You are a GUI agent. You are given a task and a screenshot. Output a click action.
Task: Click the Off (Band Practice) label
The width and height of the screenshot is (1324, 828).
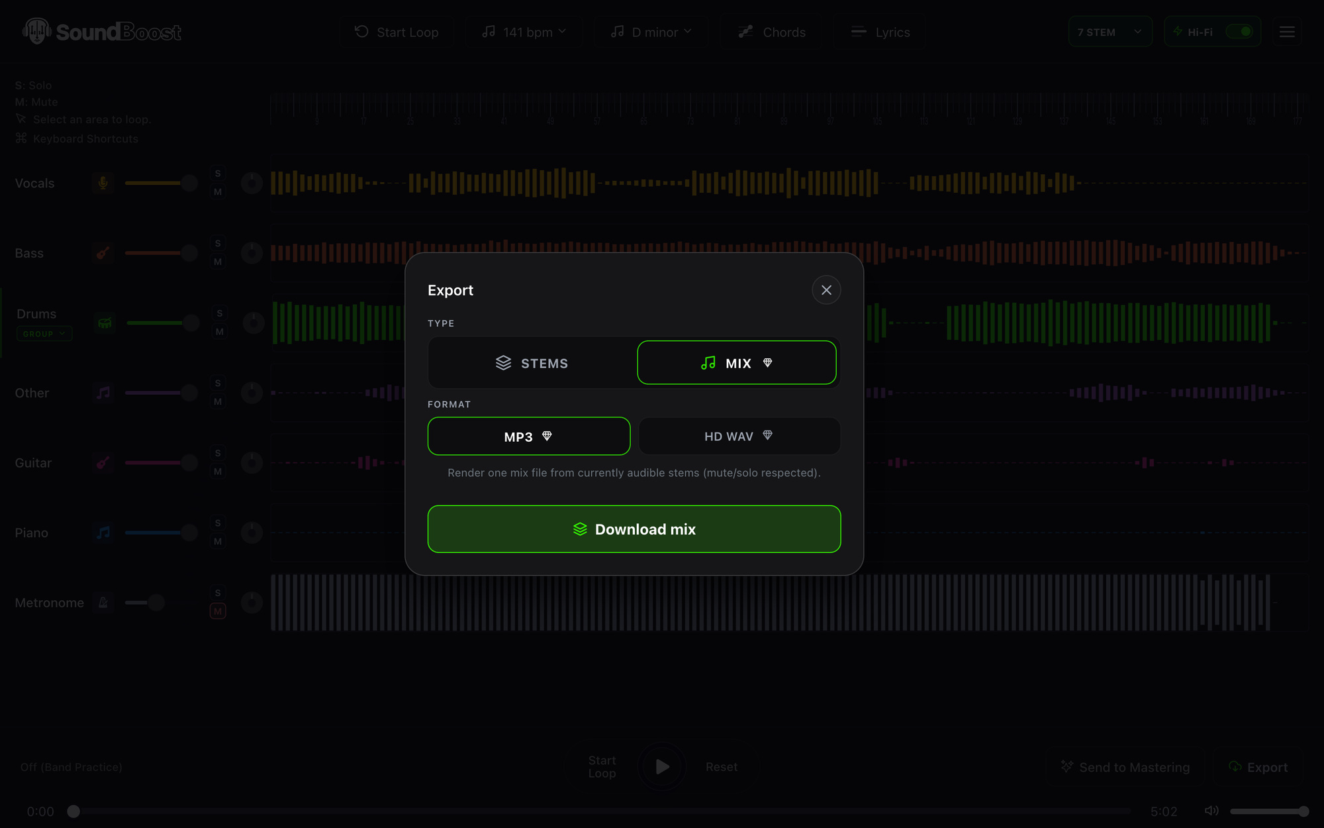pos(71,767)
